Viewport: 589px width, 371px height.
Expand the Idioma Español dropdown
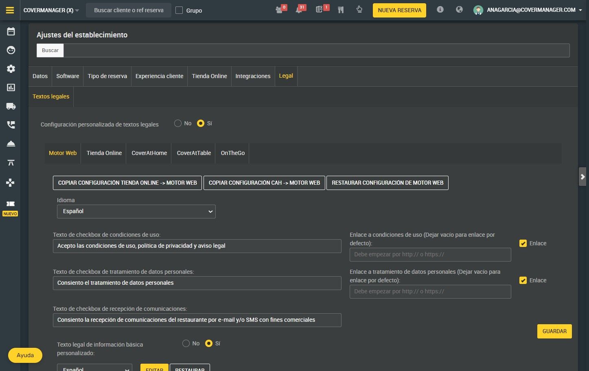point(136,212)
